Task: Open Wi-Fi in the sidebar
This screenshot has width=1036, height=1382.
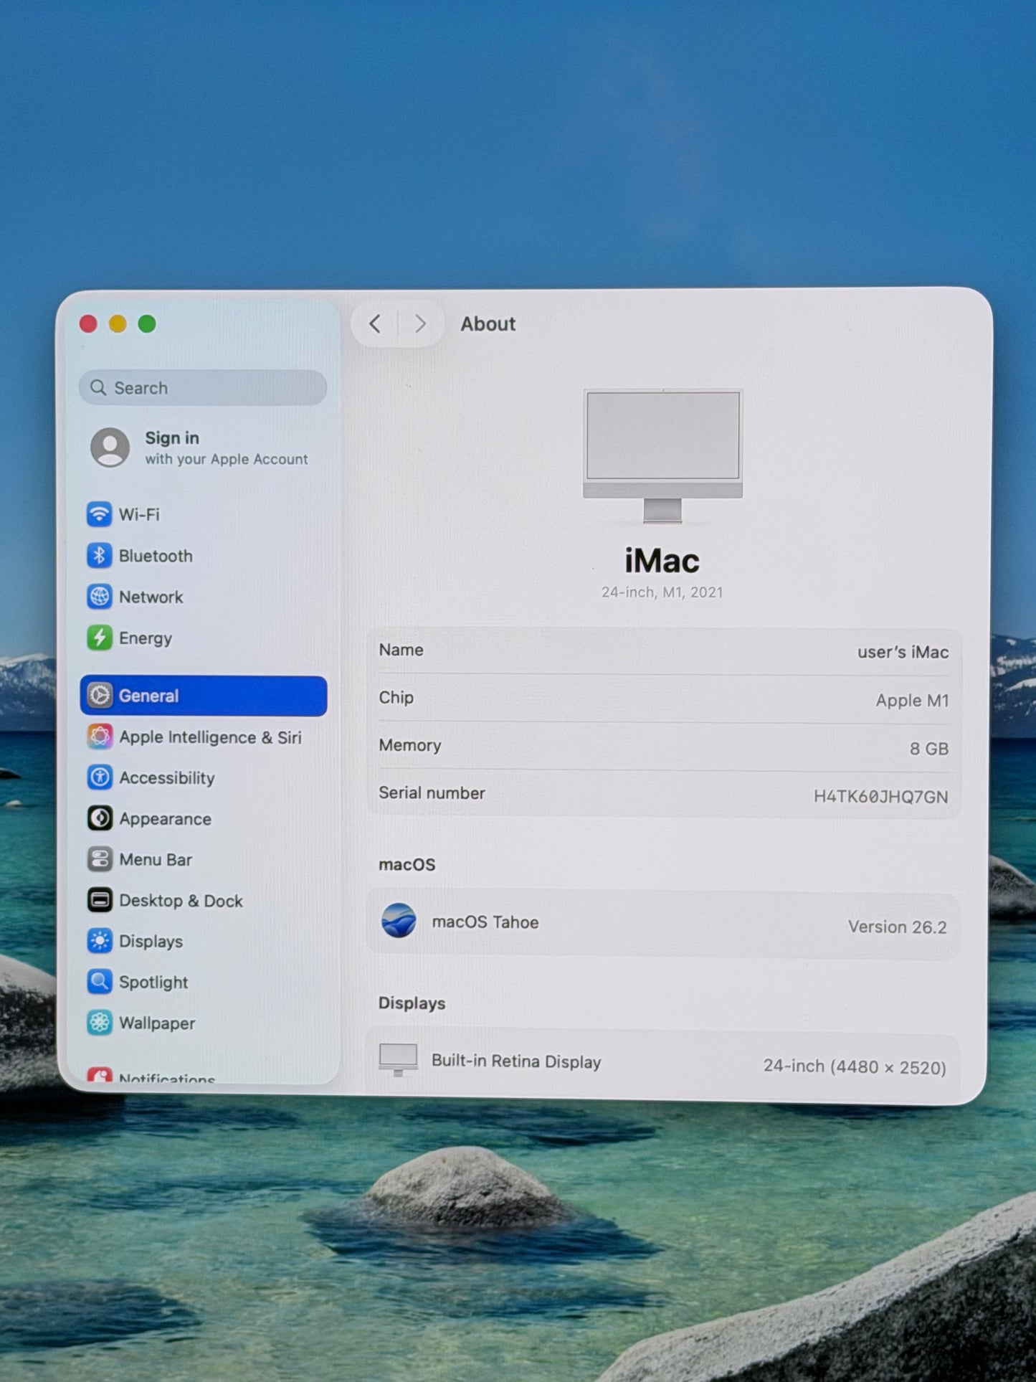Action: click(139, 514)
